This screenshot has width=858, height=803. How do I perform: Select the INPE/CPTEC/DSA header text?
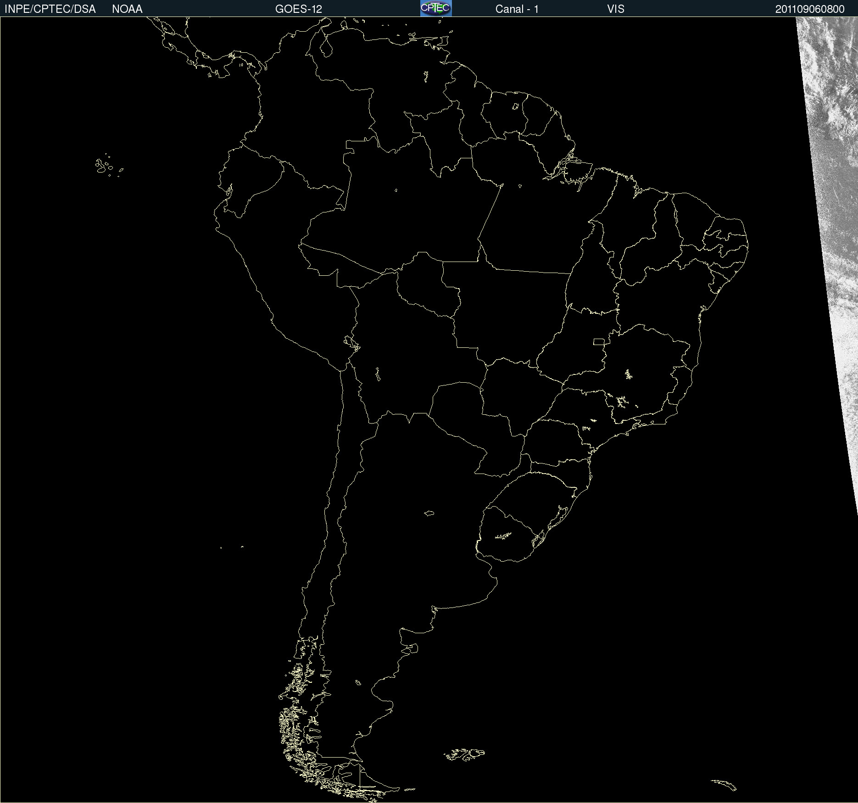pyautogui.click(x=50, y=9)
